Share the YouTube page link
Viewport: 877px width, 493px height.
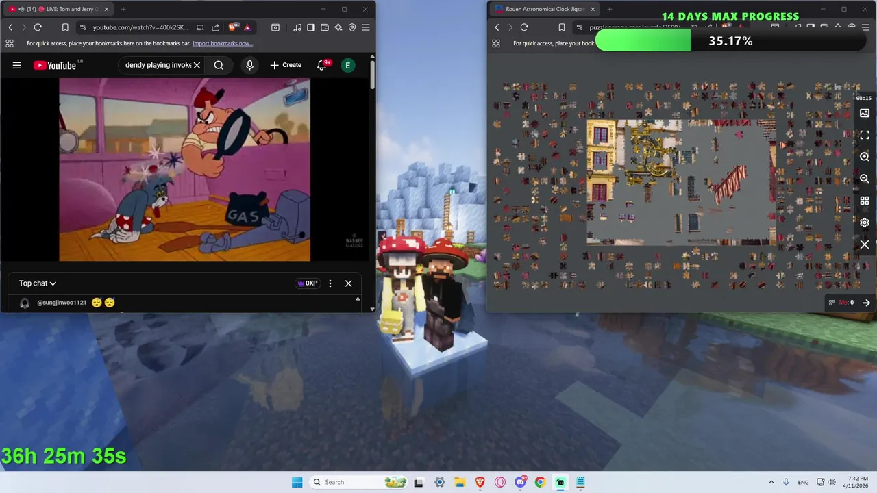point(215,27)
